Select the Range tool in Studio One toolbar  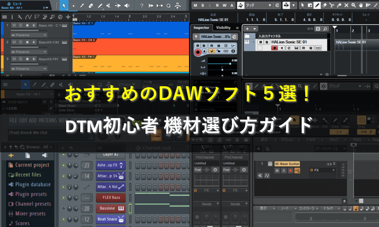(73, 6)
